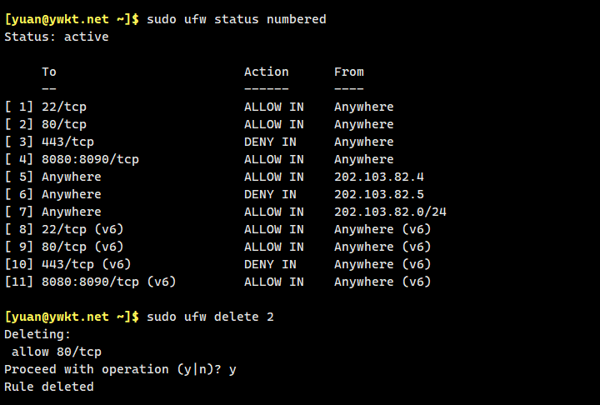Select the "8080:8090/tcp" port range in rule 4
Screen dimensions: 600x405
pyautogui.click(x=90, y=159)
